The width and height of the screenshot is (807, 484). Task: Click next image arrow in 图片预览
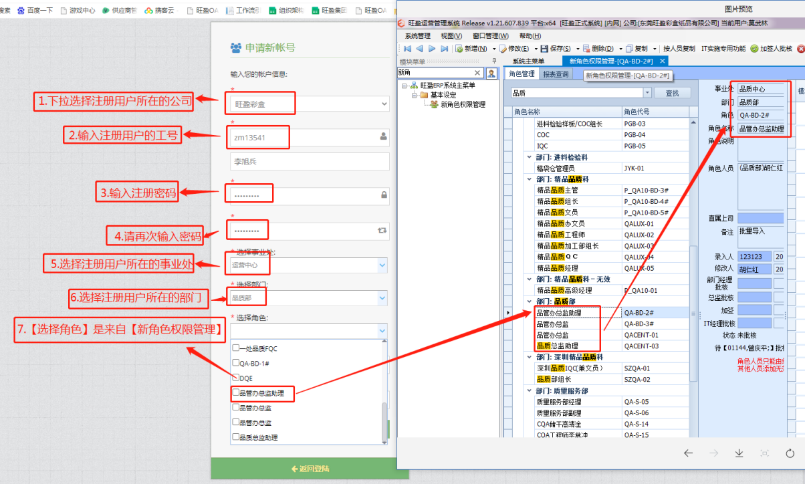713,453
